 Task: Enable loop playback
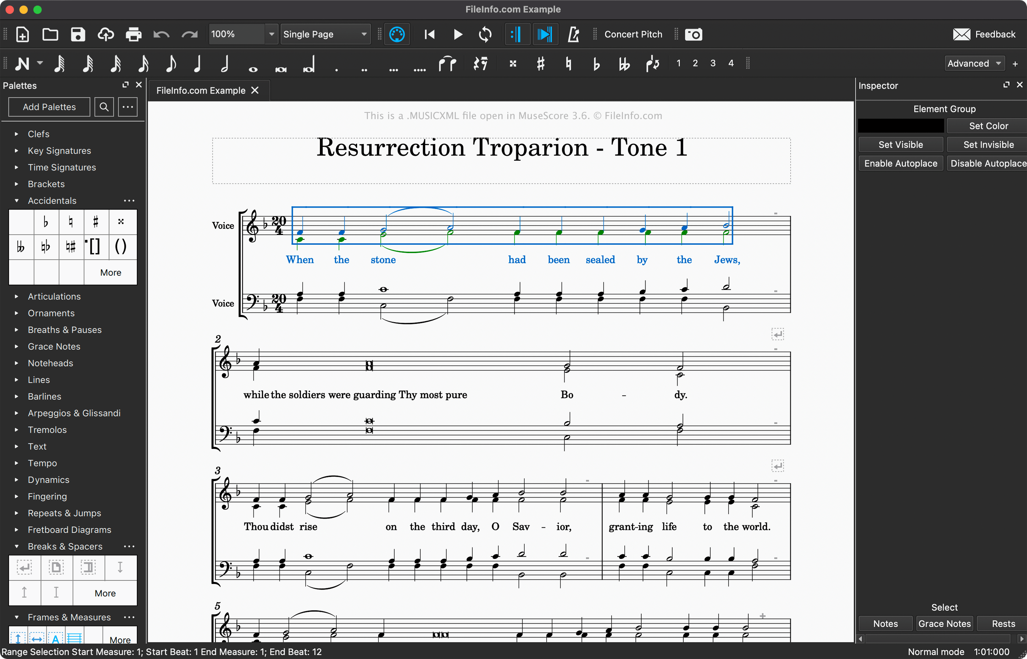pos(485,34)
